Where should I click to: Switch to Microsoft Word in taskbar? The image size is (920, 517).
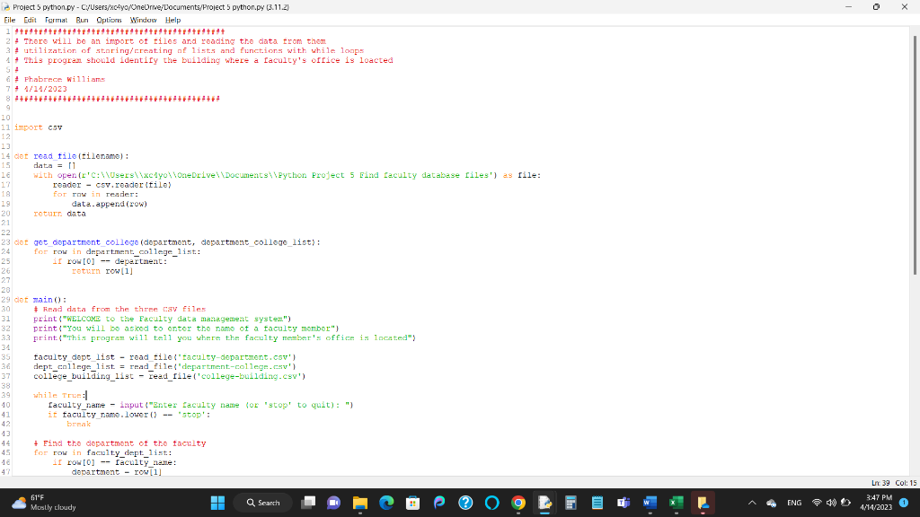click(650, 503)
